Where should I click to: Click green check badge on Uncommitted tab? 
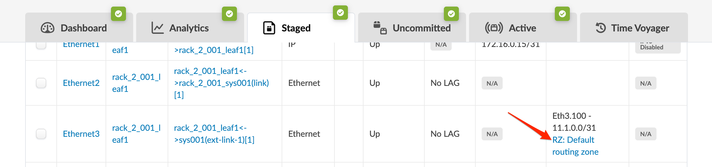click(451, 14)
